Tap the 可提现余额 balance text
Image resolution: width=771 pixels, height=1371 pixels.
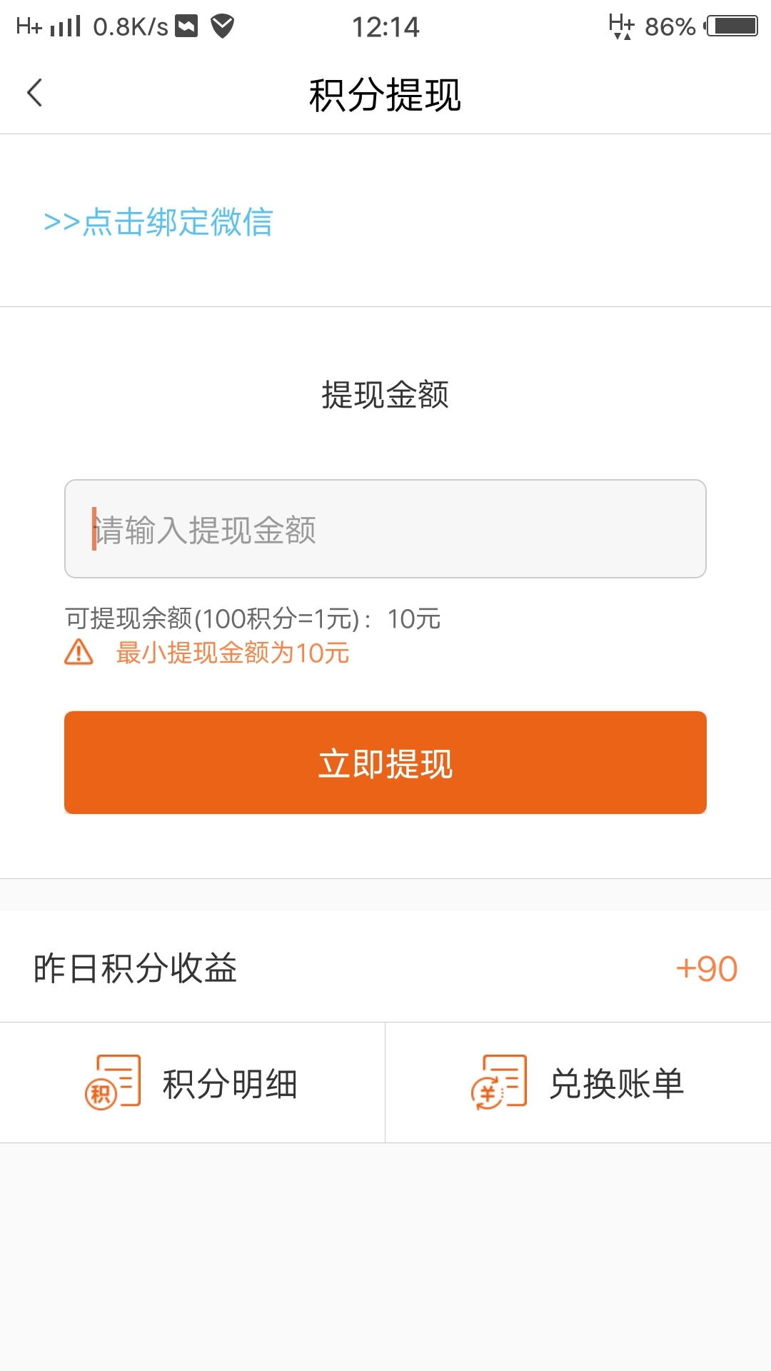click(x=253, y=618)
